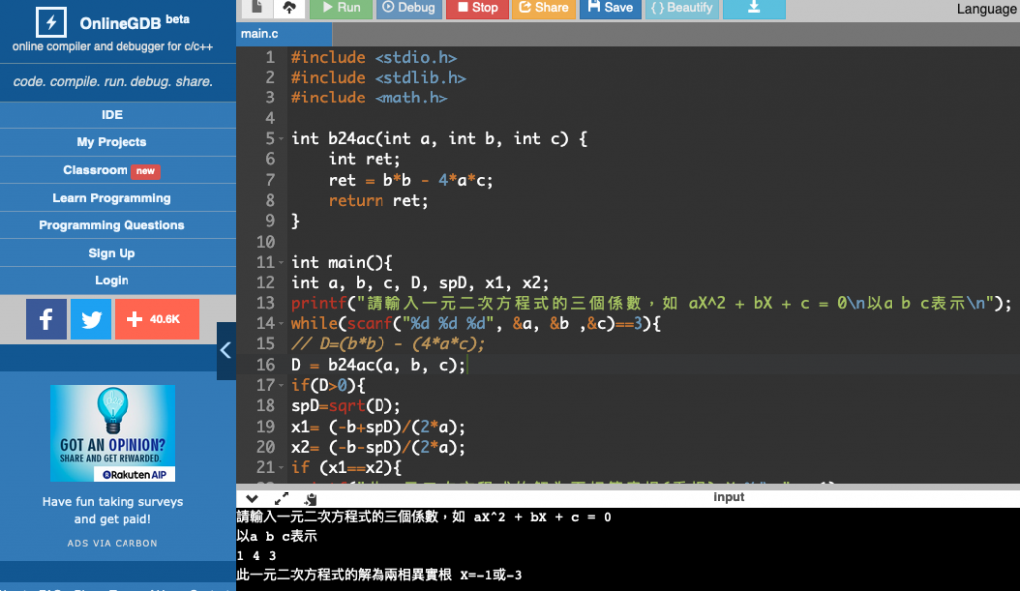This screenshot has width=1020, height=591.
Task: Fold the while loop at line 14
Action: (x=281, y=324)
